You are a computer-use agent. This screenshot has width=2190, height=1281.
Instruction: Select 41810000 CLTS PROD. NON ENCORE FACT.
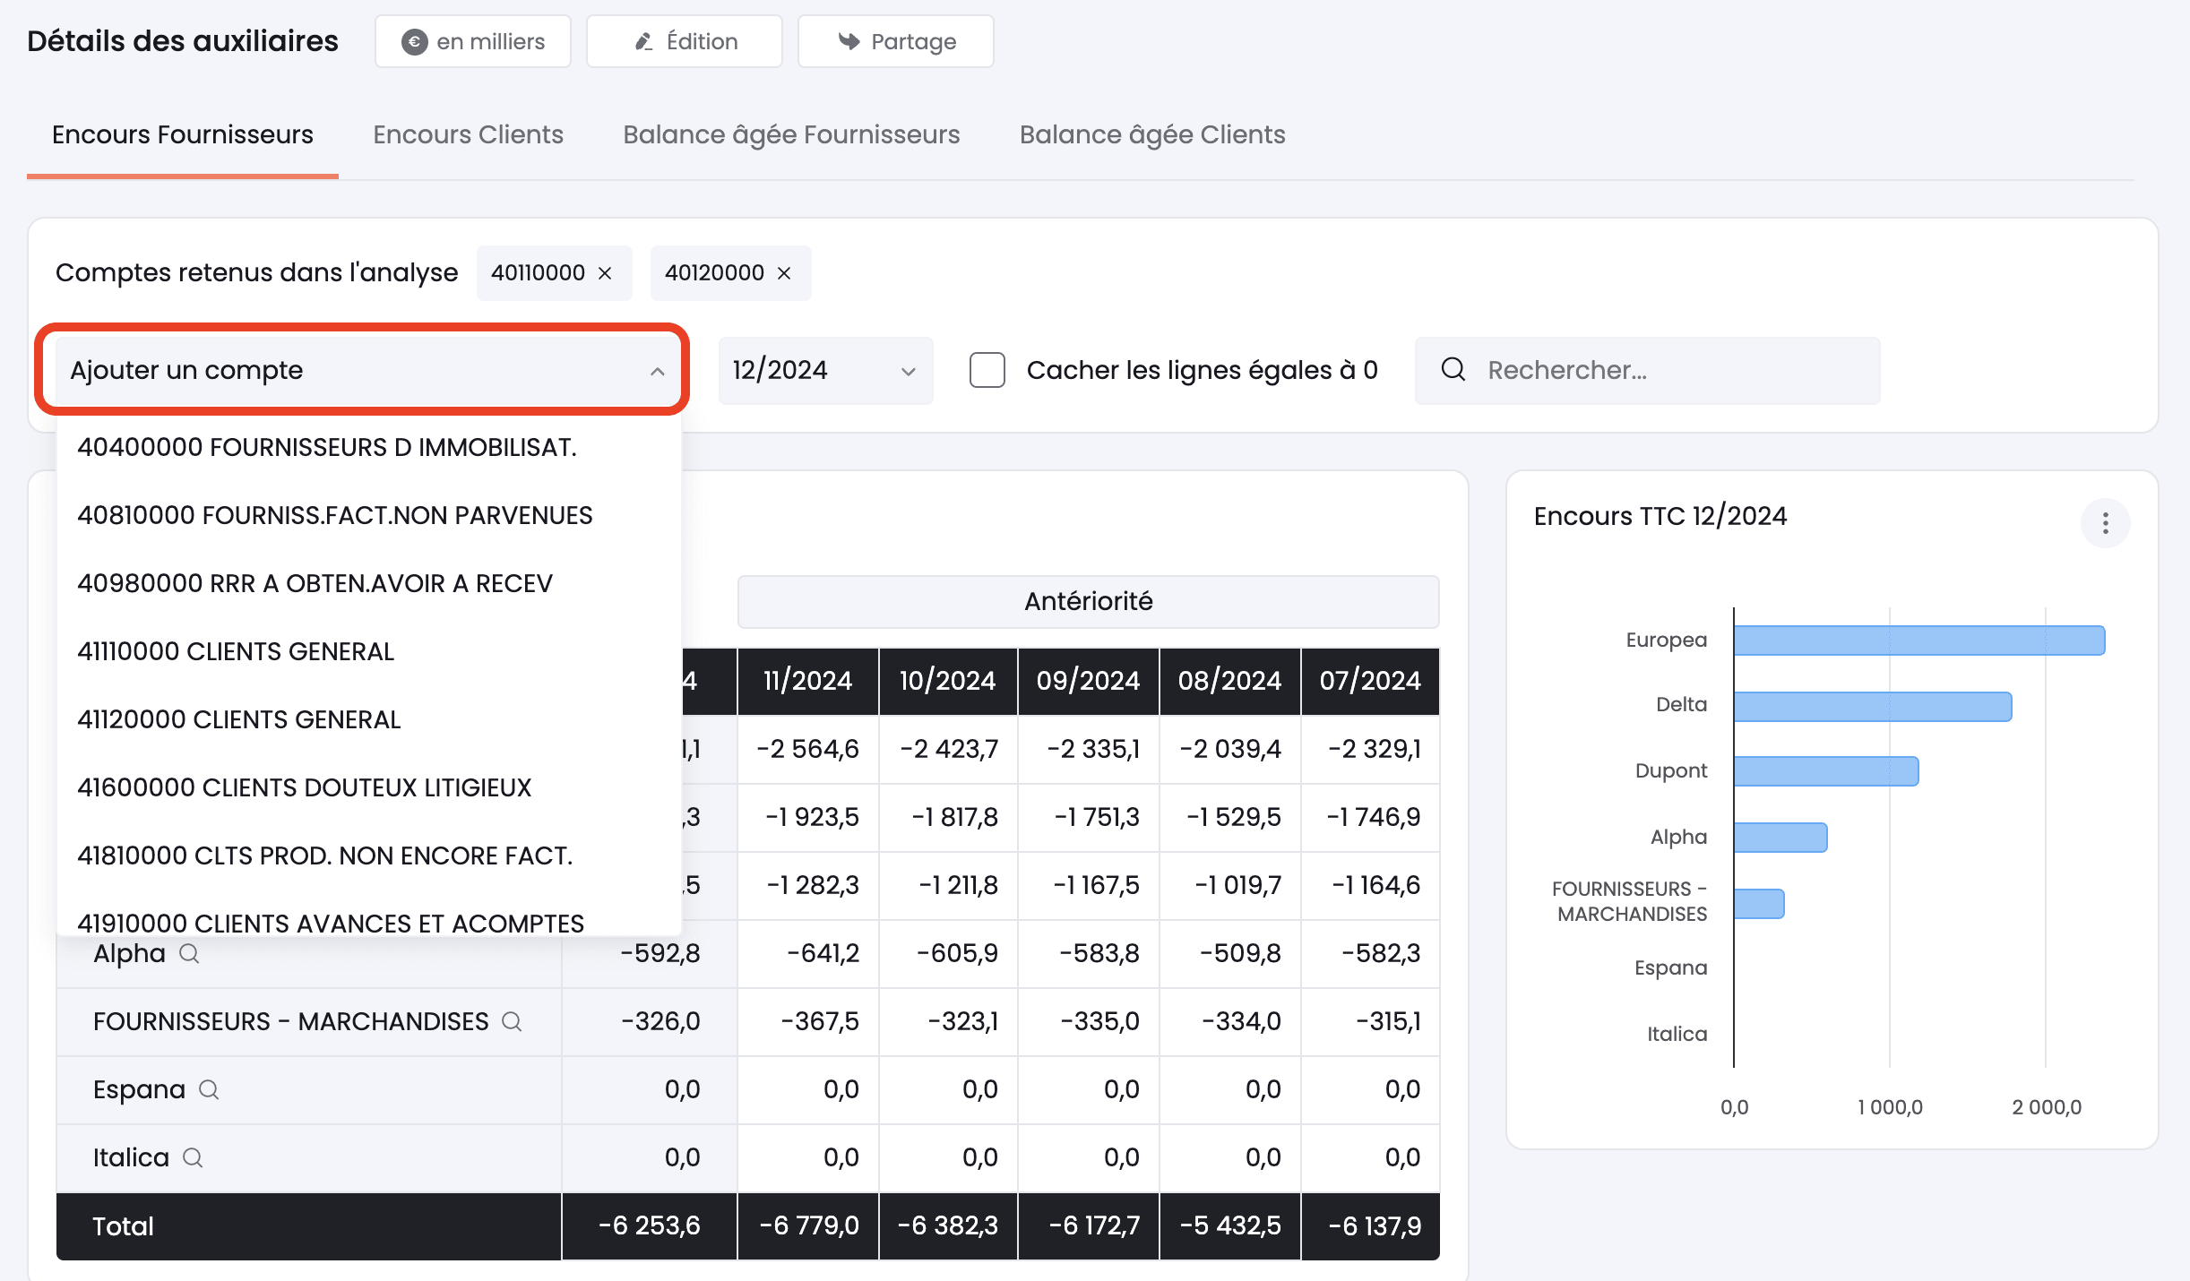[369, 855]
